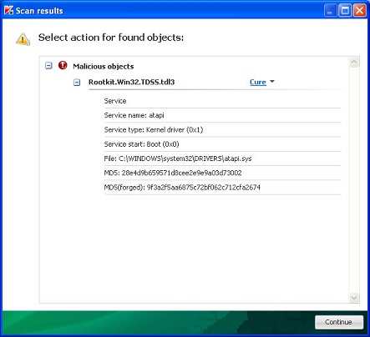370x337 pixels.
Task: Minimize the Scan results window
Action: [x=330, y=11]
